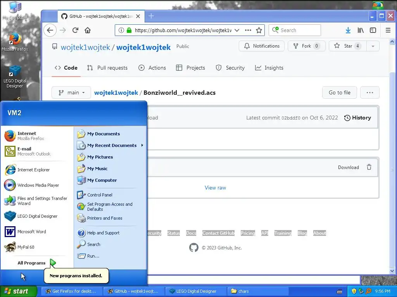Open Star button dropdown arrow
Image resolution: width=397 pixels, height=297 pixels.
pos(373,46)
